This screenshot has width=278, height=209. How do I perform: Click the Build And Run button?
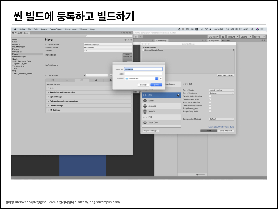226,131
